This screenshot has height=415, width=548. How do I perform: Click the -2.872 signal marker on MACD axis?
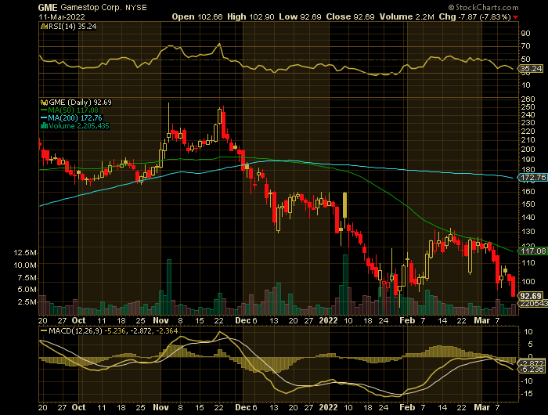532,363
